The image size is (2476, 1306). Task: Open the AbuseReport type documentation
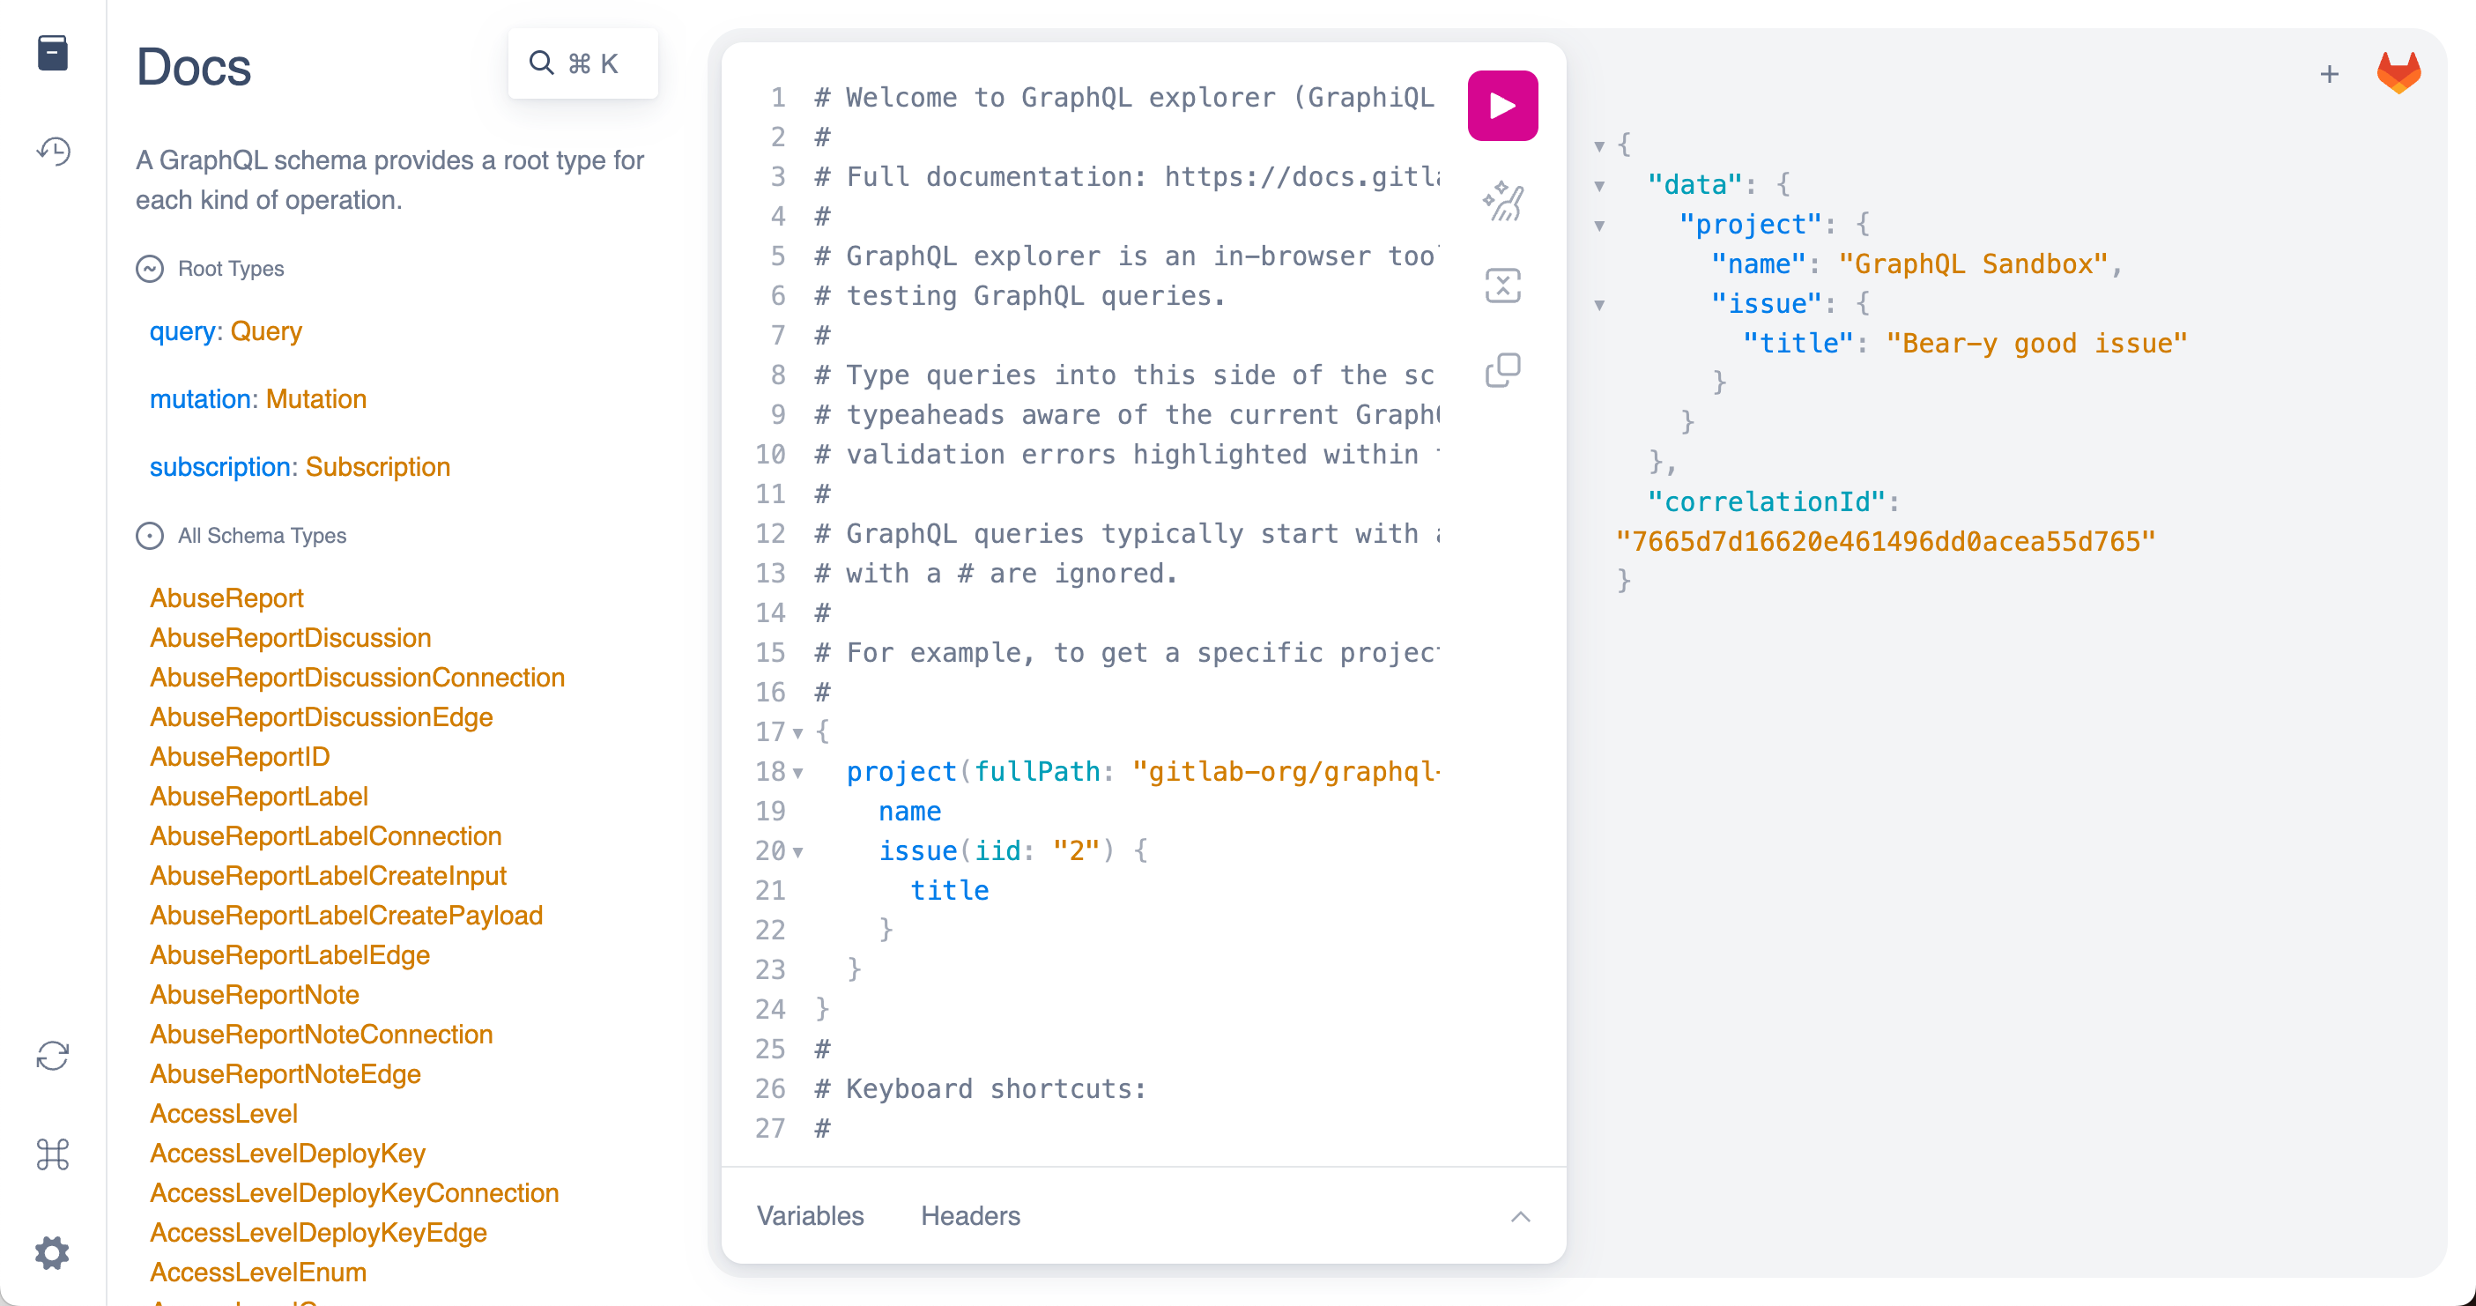pos(226,597)
